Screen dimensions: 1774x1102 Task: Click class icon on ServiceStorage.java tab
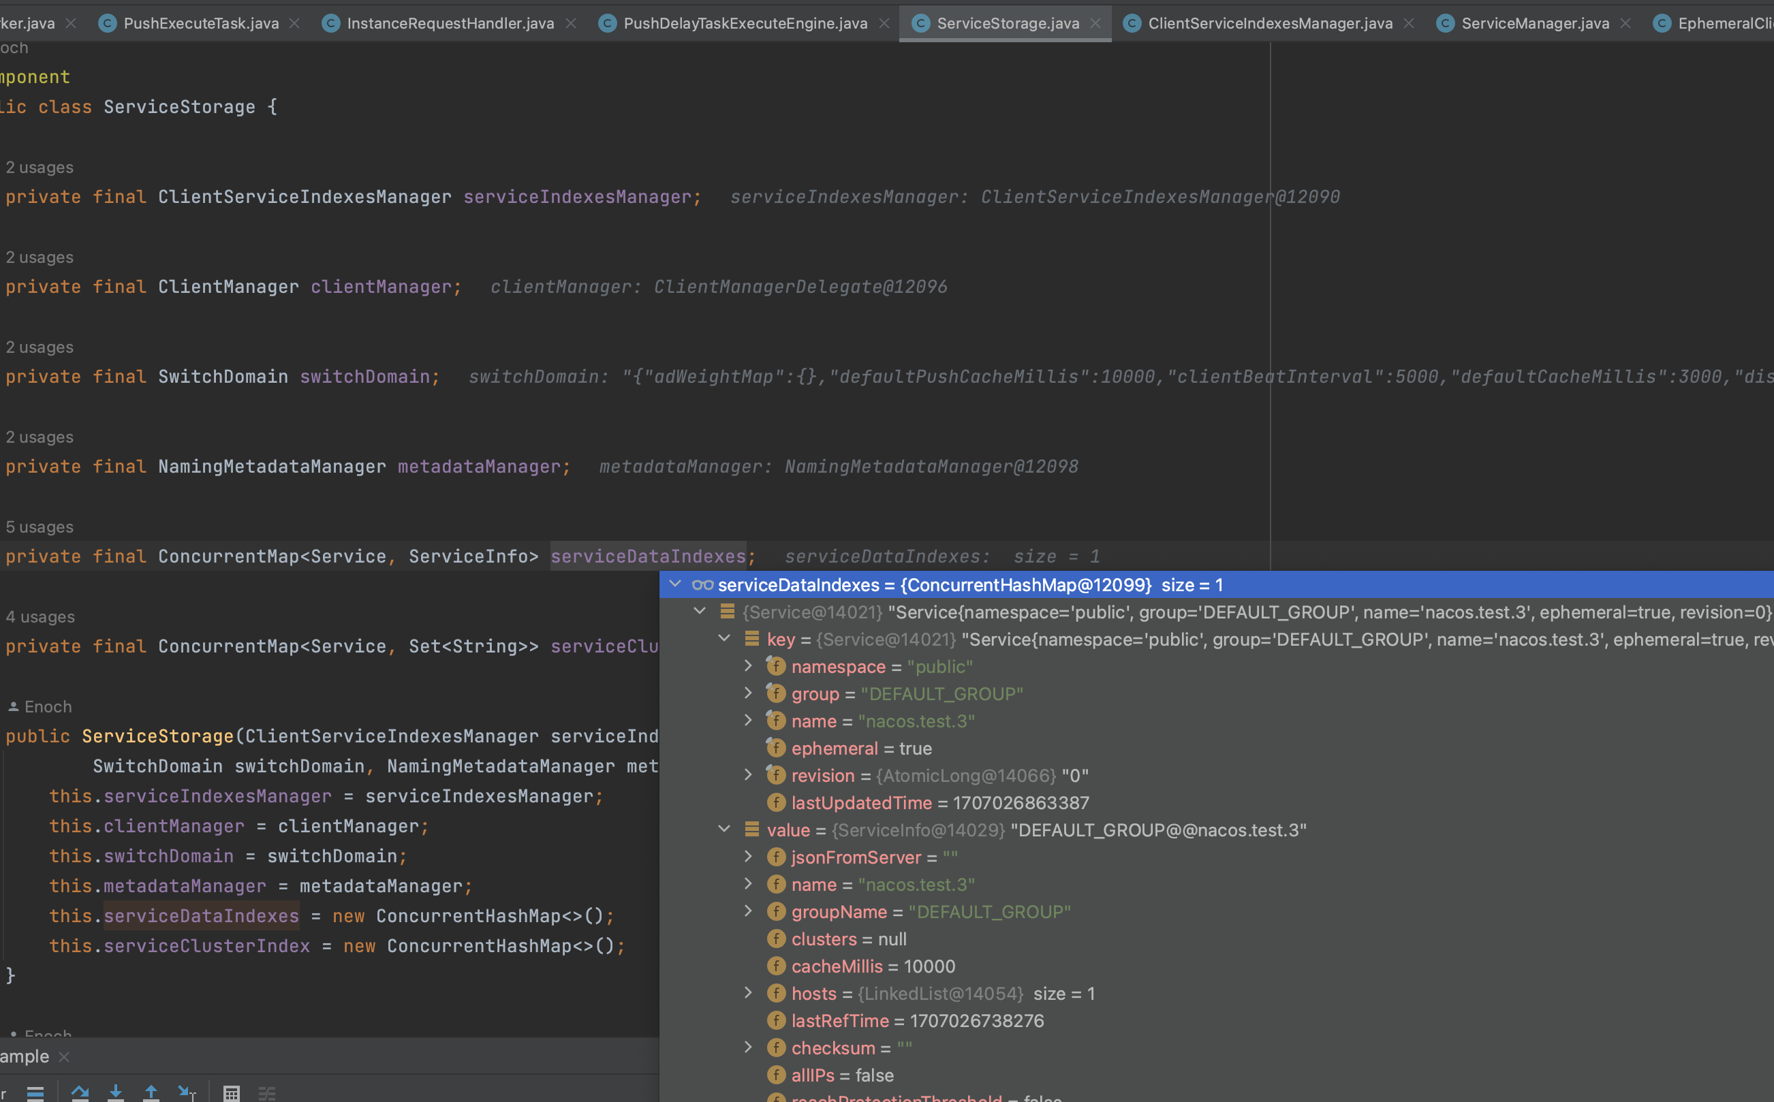[920, 23]
